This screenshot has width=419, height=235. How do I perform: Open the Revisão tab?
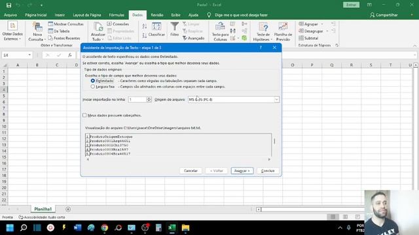[x=157, y=15]
